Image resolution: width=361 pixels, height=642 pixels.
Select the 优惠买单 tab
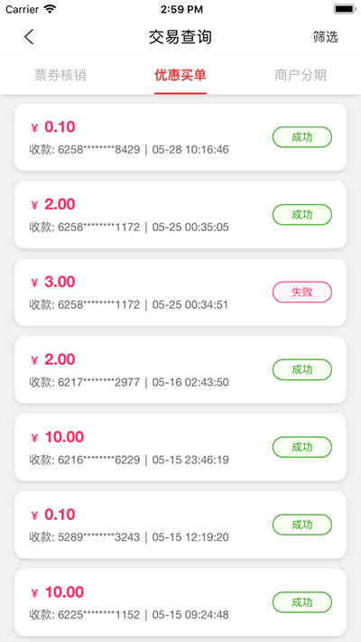[180, 75]
